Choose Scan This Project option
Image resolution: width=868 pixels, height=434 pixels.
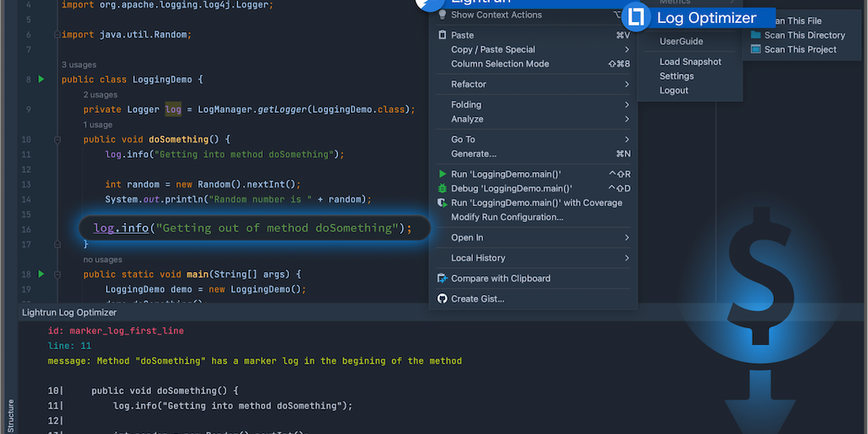tap(799, 49)
